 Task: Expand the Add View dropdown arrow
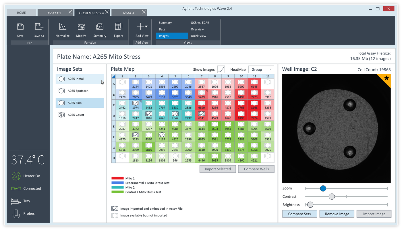pyautogui.click(x=146, y=26)
